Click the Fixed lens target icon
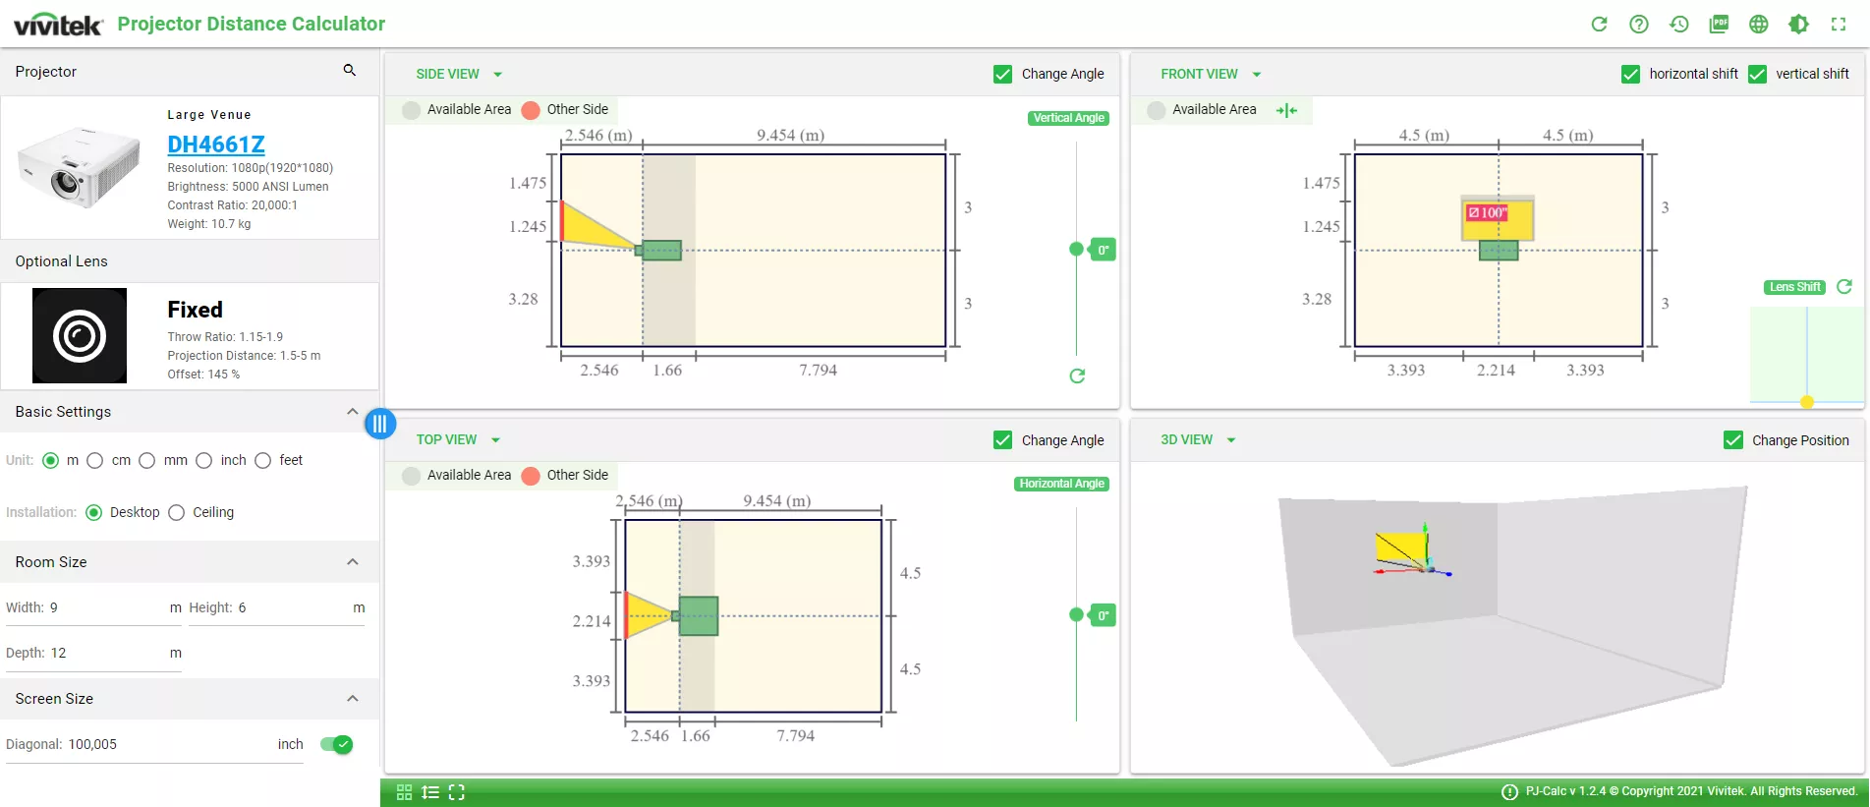This screenshot has width=1870, height=807. click(x=80, y=335)
